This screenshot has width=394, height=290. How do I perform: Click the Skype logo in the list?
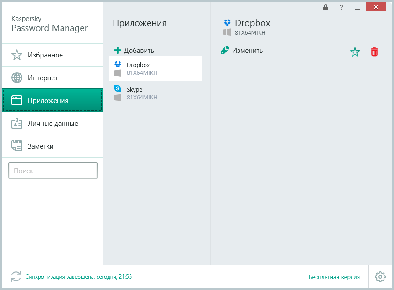(x=118, y=88)
